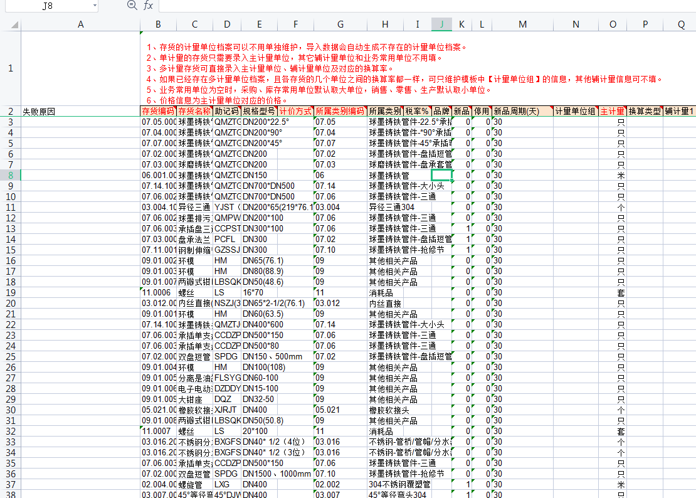Click the cell containing DN200*22.5°

(x=259, y=122)
